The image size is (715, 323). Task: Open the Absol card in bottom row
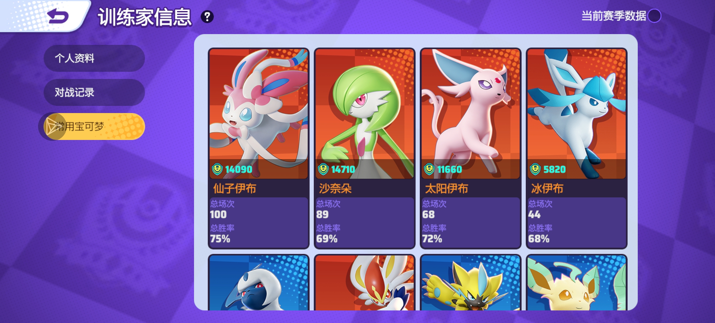(259, 283)
